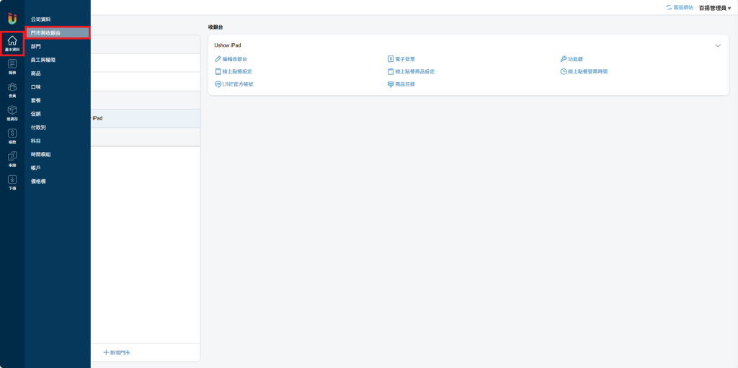Select 公司資料 from the submenu
The width and height of the screenshot is (738, 368).
coord(41,19)
